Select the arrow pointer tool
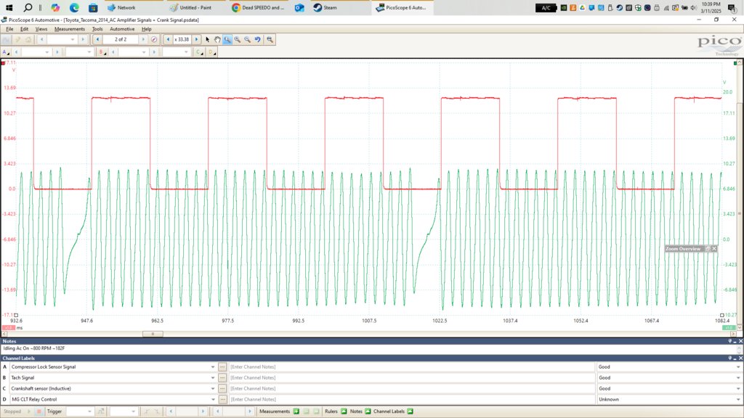Image resolution: width=744 pixels, height=418 pixels. point(207,39)
